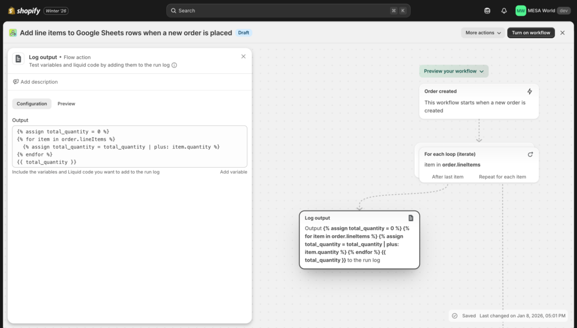The image size is (577, 328).
Task: Click the Saved checkmark icon
Action: [x=455, y=316]
